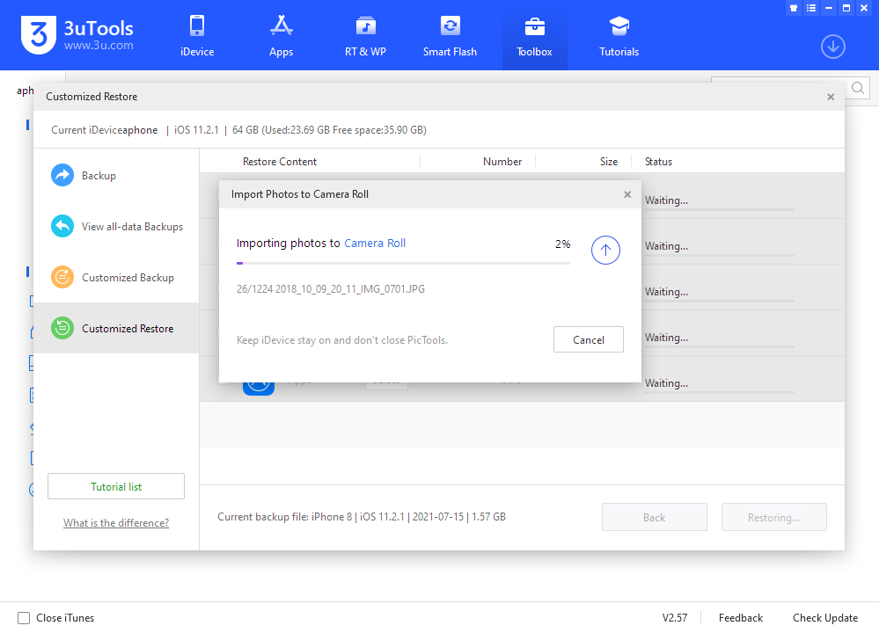Open the Smart Flash tool

coord(450,35)
